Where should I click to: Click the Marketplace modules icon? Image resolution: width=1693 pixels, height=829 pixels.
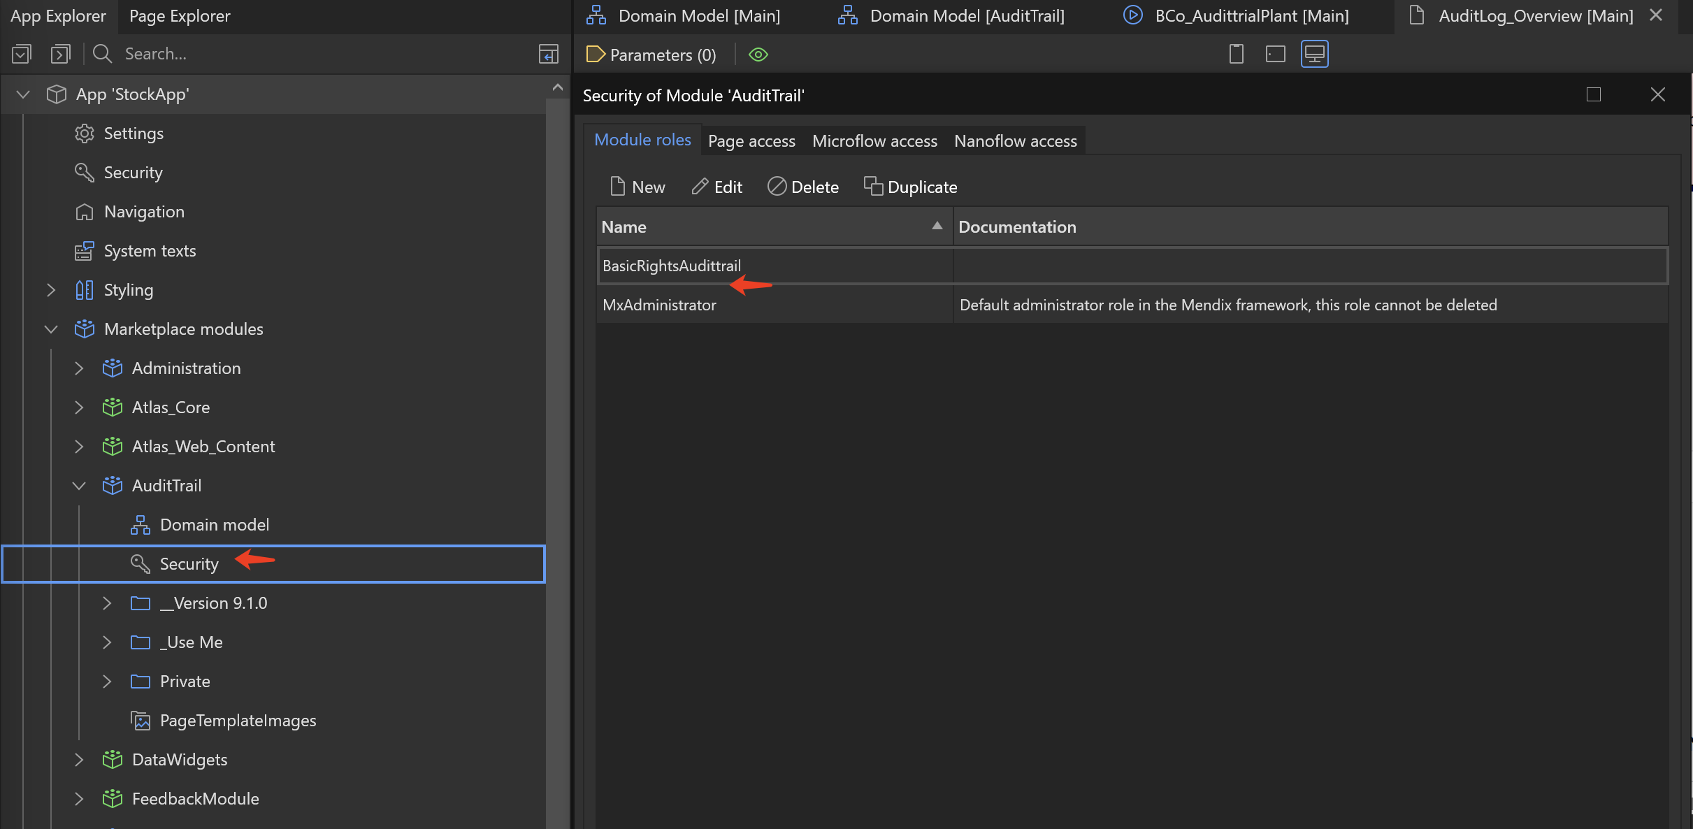(x=85, y=329)
